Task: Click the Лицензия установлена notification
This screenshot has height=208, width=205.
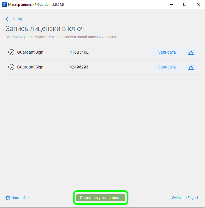Action: [100, 198]
